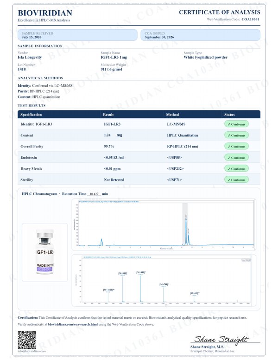Click the mass spectrum plot
The image size is (278, 360).
(x=164, y=280)
